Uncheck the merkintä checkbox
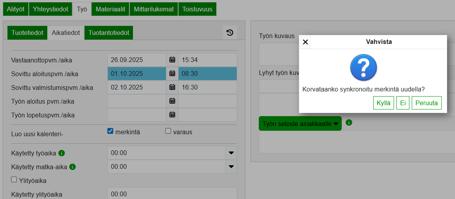Viewport: 455px width, 199px height. [111, 131]
